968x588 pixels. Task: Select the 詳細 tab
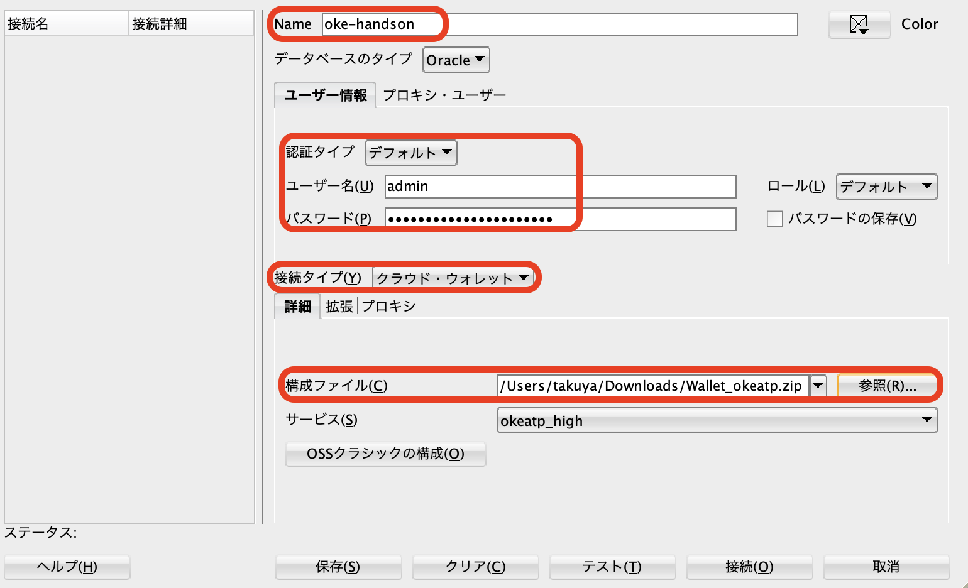pyautogui.click(x=297, y=307)
